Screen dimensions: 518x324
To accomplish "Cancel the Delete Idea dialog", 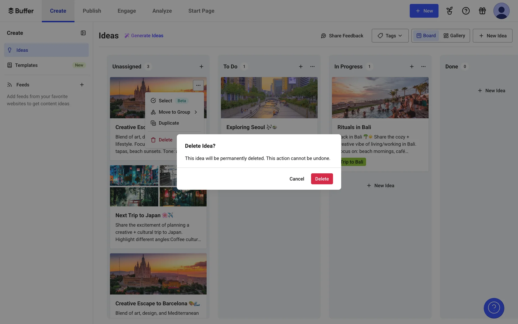I will tap(297, 179).
